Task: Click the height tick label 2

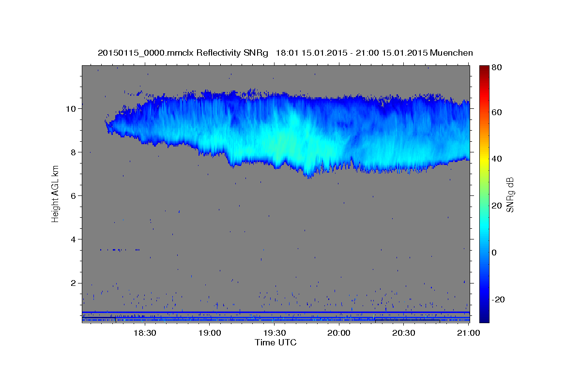Action: pos(74,283)
